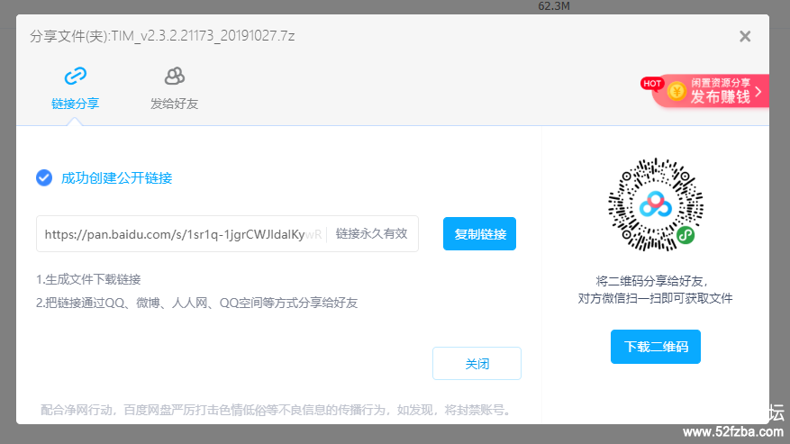Image resolution: width=790 pixels, height=444 pixels.
Task: Click the green mini-program badge on QR code
Action: tap(686, 234)
